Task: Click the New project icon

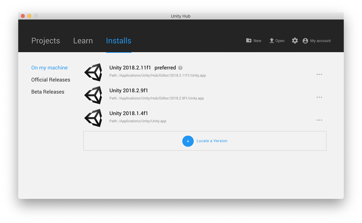Action: pyautogui.click(x=249, y=40)
